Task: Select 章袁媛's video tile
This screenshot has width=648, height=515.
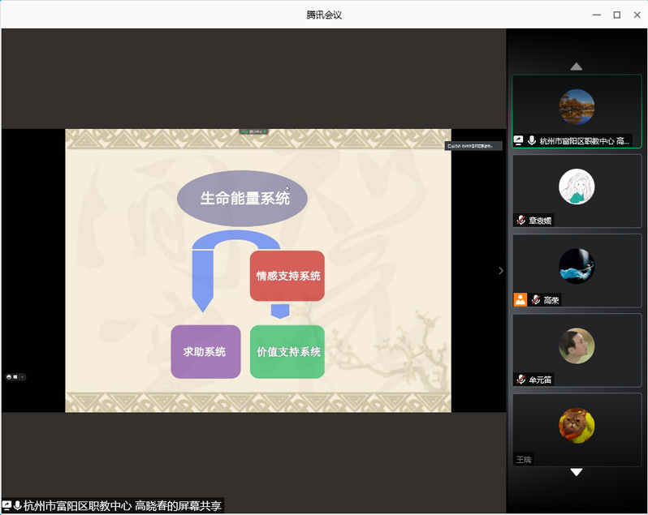Action: [x=577, y=191]
